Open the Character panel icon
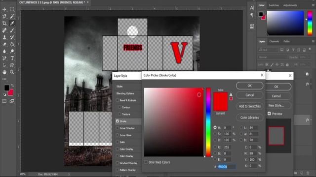316x177 pixels. [252, 8]
